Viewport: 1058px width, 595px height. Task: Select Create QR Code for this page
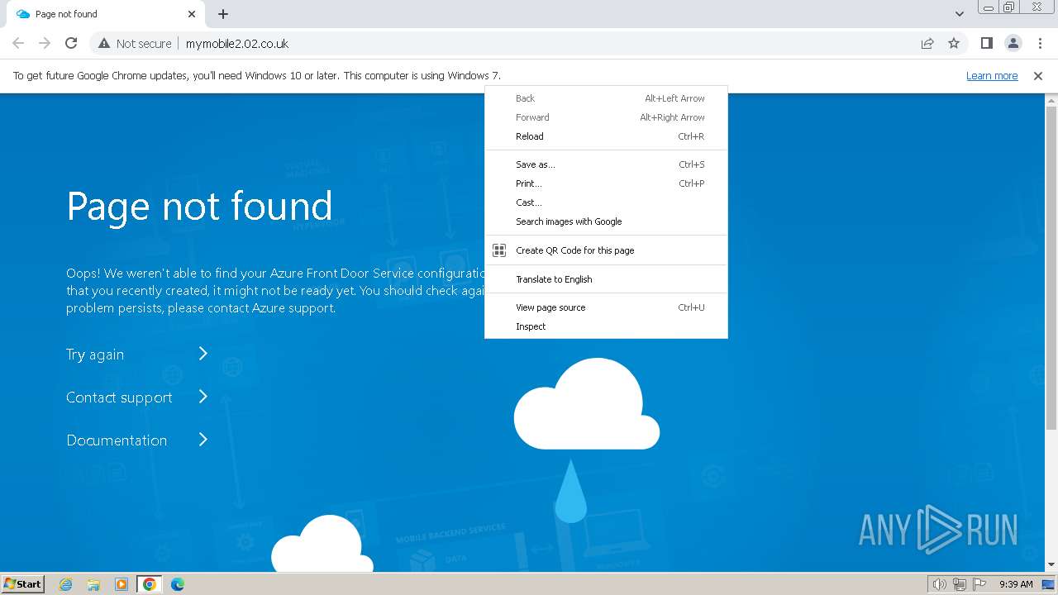(x=606, y=250)
